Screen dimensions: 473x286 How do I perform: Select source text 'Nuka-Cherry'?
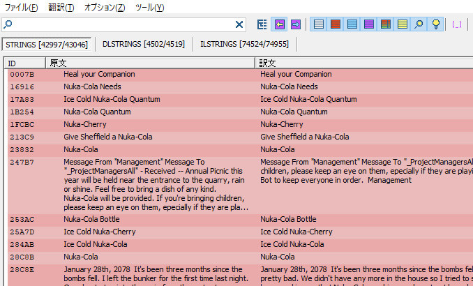click(85, 124)
